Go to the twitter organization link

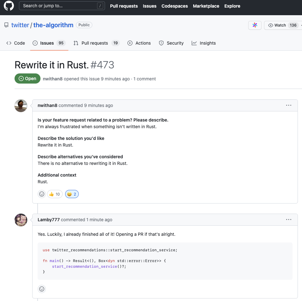pos(20,25)
